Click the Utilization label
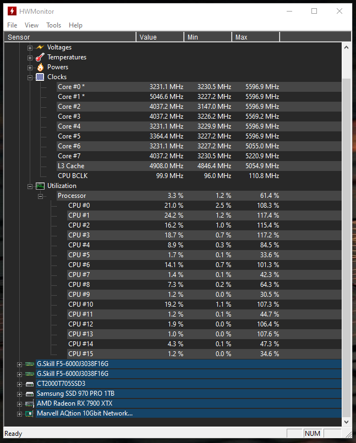 [x=62, y=186]
